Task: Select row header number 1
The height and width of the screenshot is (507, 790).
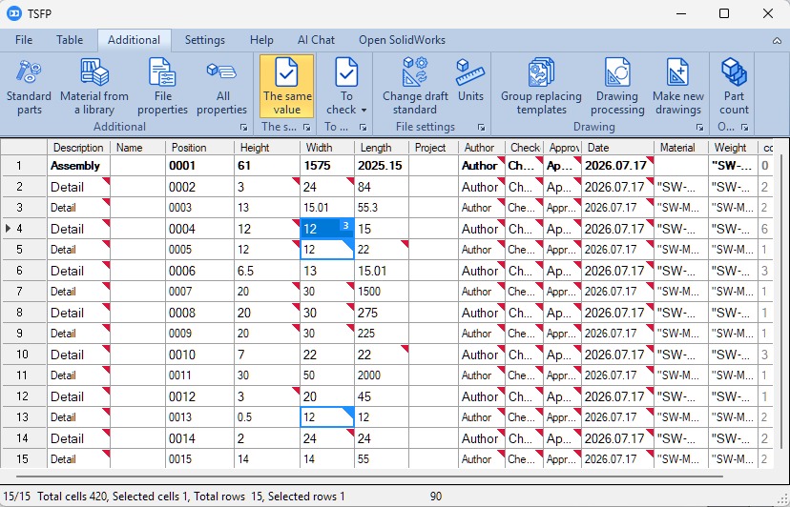Action: pos(24,166)
